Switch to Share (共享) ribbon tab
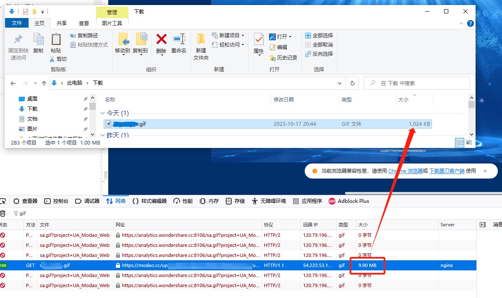Screen dimensions: 502x298 (61, 23)
